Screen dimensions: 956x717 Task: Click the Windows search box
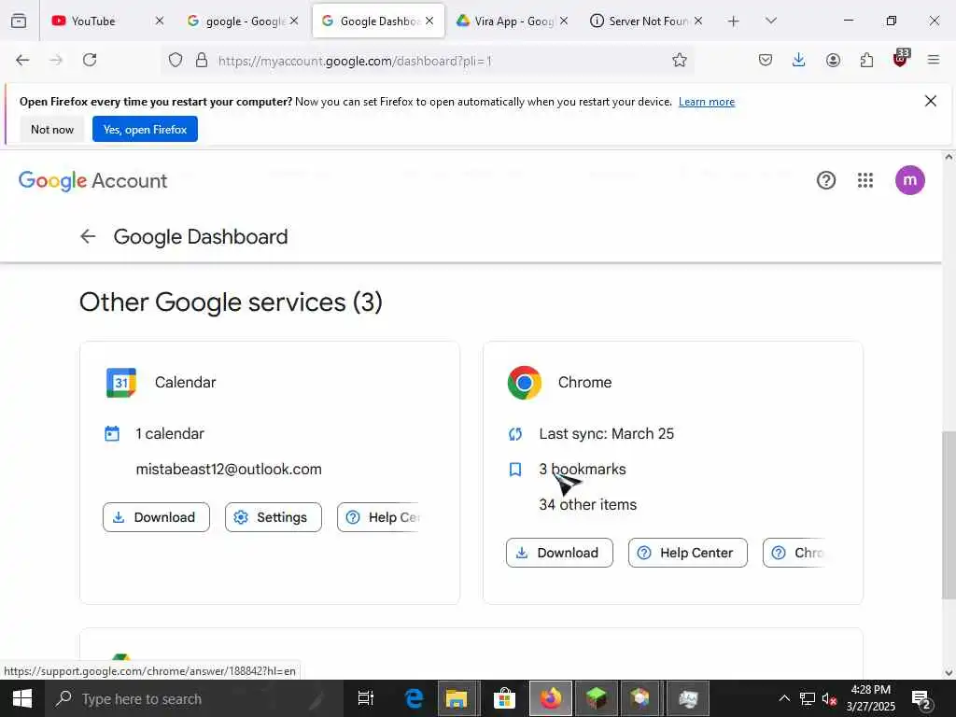click(195, 698)
